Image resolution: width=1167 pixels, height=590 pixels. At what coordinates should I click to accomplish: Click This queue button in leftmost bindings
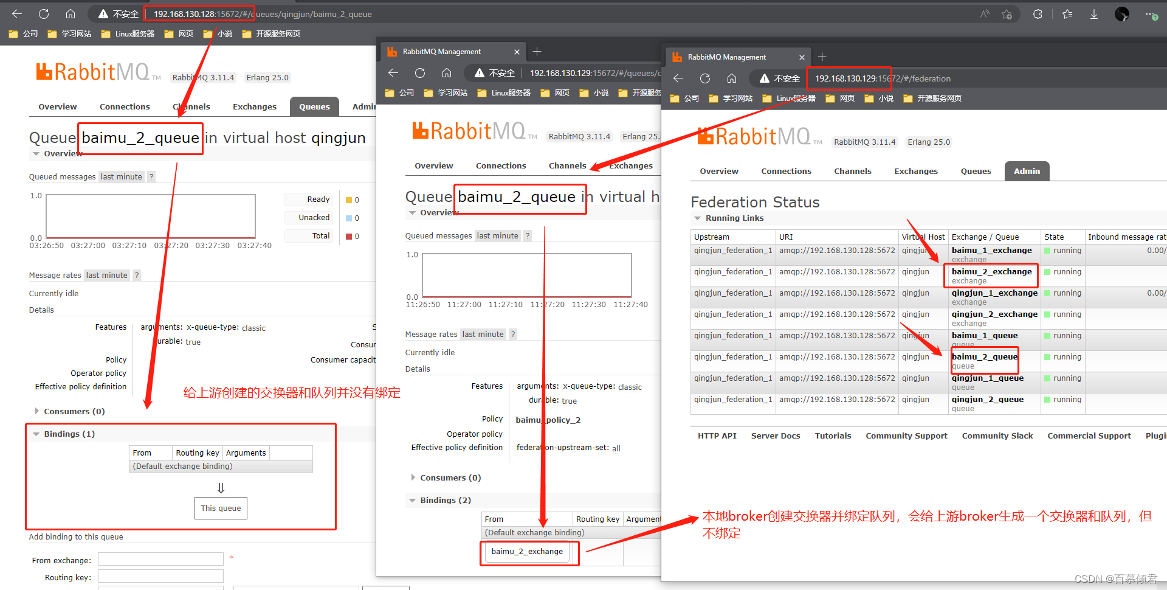point(221,508)
